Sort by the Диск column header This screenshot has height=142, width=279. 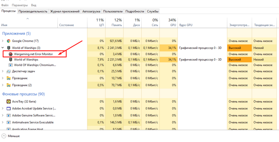tap(133, 23)
